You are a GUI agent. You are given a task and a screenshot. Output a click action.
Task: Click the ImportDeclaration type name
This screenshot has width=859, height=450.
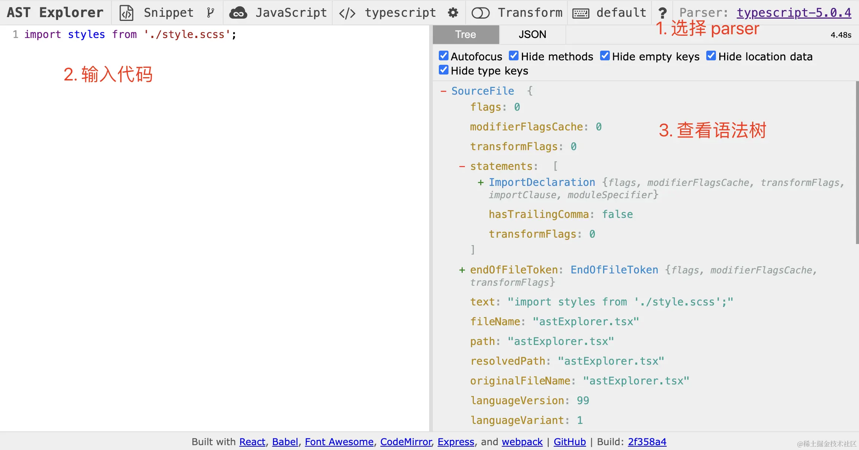pos(542,182)
